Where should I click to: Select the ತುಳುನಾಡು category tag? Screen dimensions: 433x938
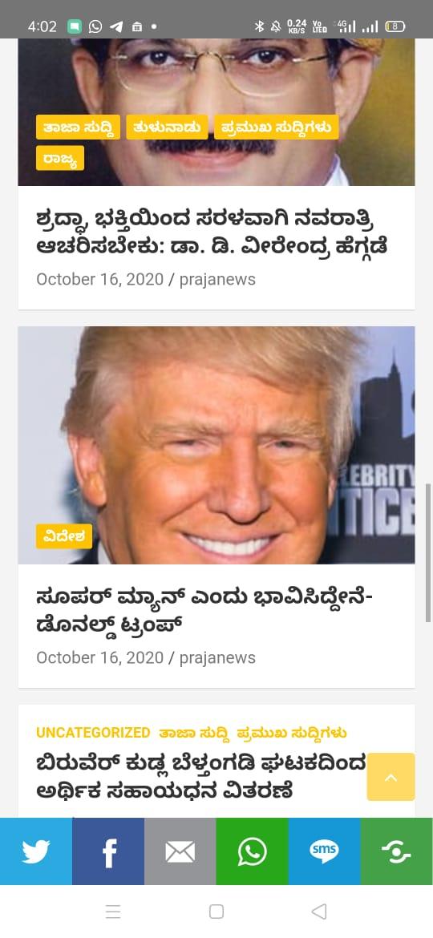pyautogui.click(x=167, y=127)
